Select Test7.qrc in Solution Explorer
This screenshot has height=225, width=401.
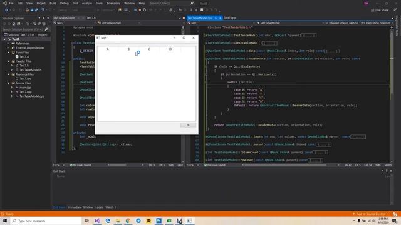tap(25, 79)
